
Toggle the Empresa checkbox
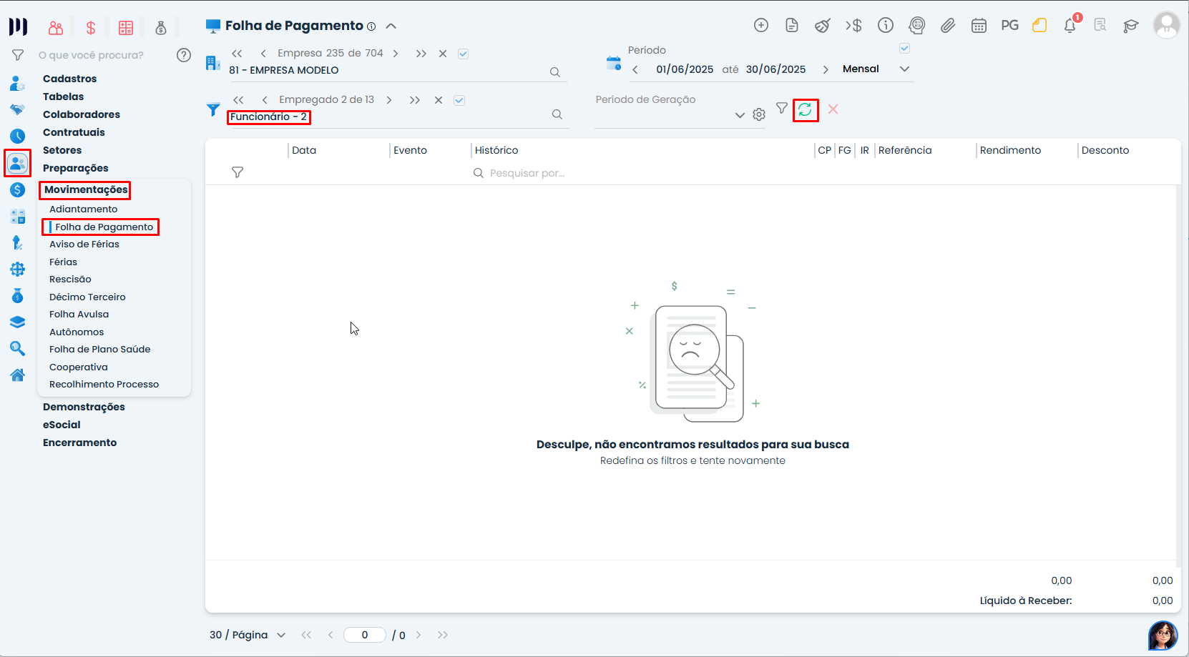[463, 54]
